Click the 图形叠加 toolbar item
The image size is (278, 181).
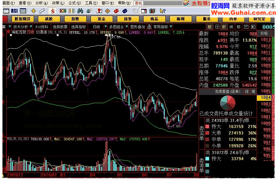coord(138,27)
